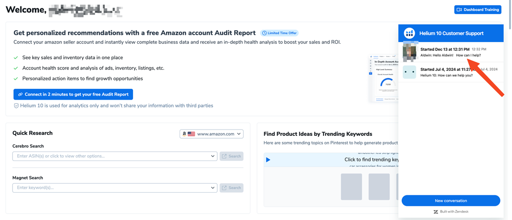The height and width of the screenshot is (220, 512).
Task: Click the clock icon in Limited Time Offer badge
Action: pos(264,33)
